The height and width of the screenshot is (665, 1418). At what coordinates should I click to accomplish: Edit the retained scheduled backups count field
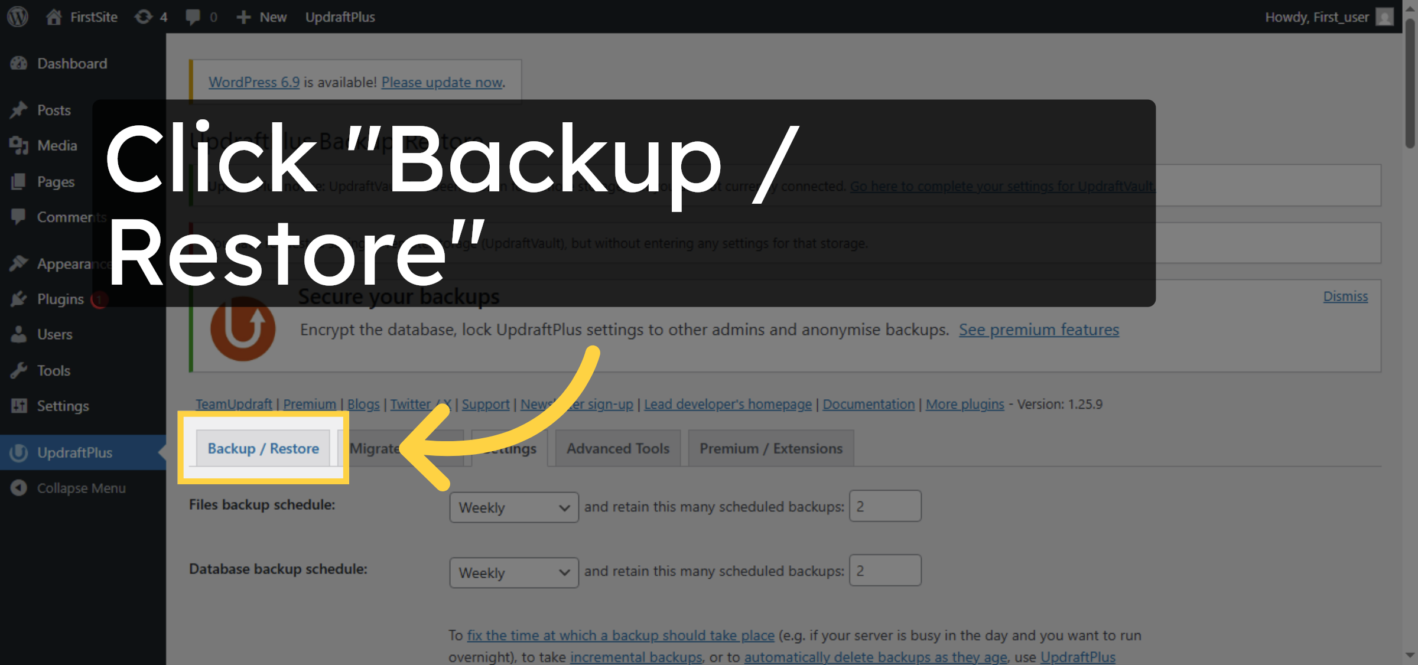click(885, 506)
